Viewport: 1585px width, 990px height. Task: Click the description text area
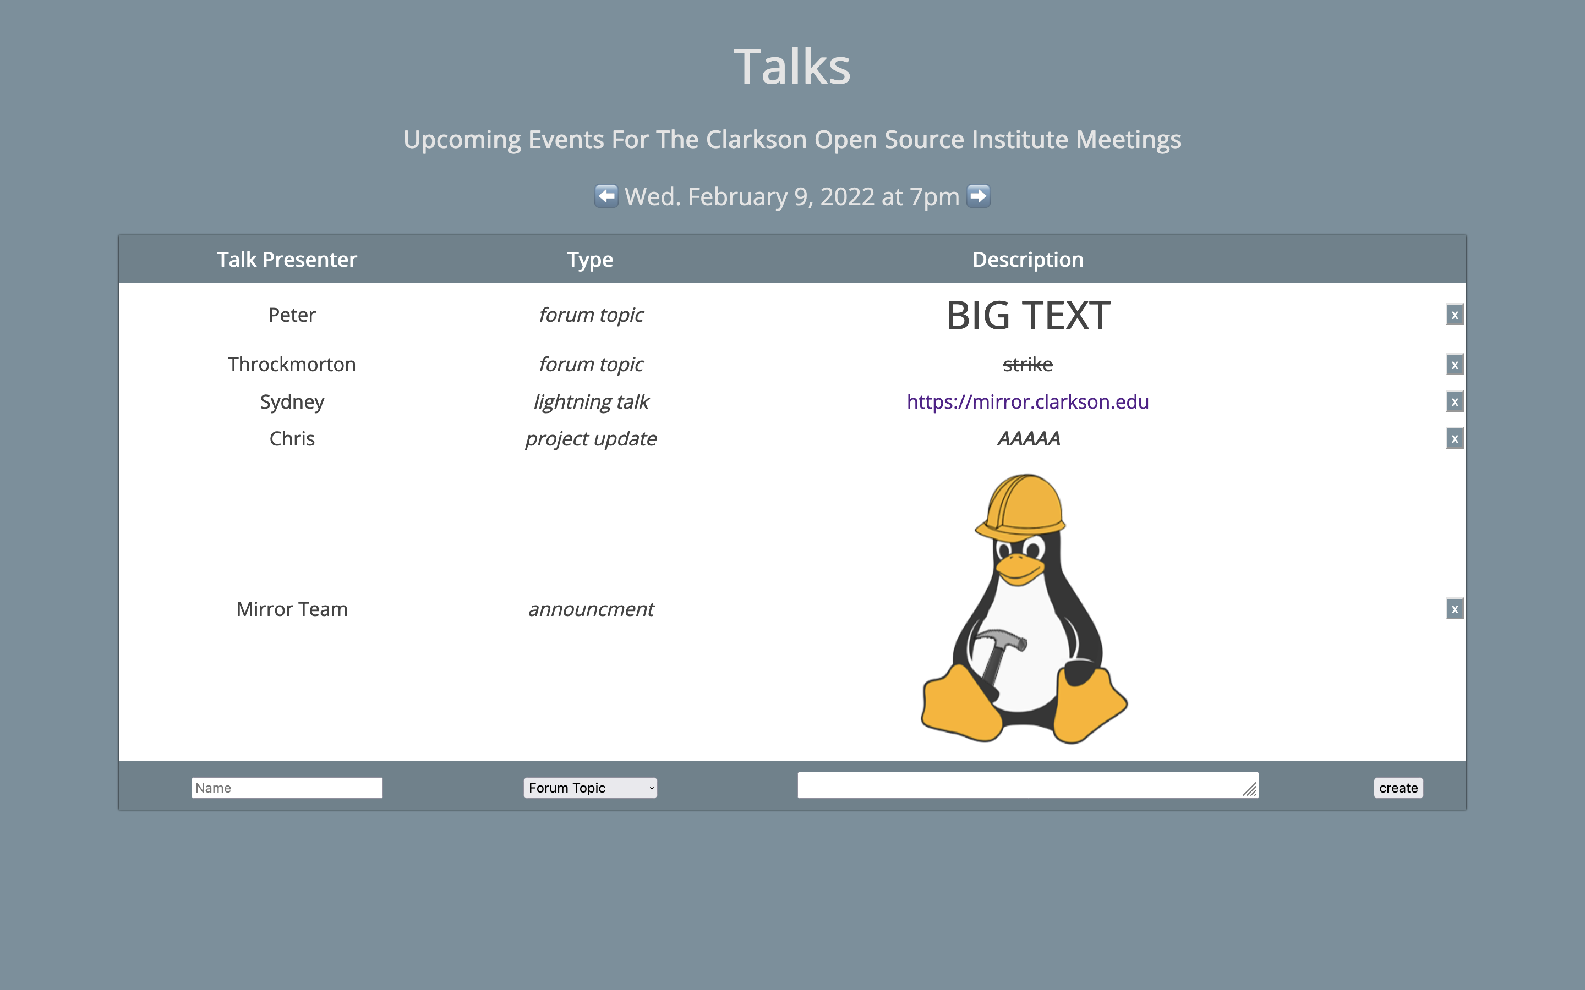tap(1022, 785)
